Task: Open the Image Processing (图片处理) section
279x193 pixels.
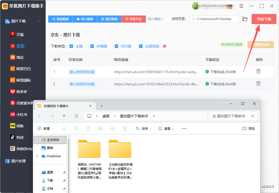Action: coord(15,161)
